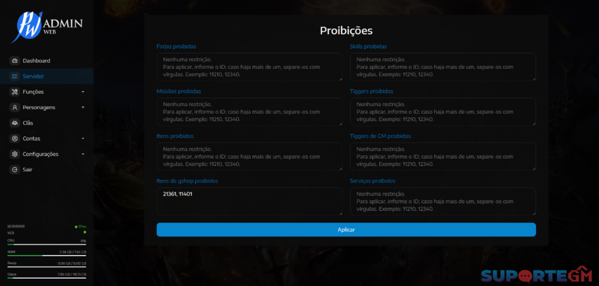Click the Contas account icon
Viewport: 599px width, 286px height.
(15, 139)
